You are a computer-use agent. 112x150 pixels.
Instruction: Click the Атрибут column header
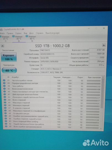[15, 77]
